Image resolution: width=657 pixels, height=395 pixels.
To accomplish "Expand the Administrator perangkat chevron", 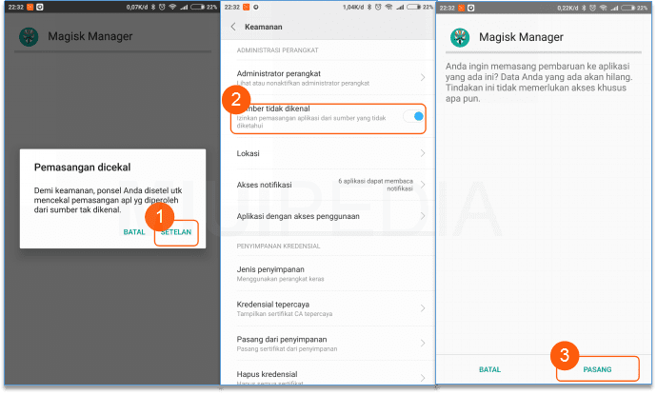I will coord(423,77).
